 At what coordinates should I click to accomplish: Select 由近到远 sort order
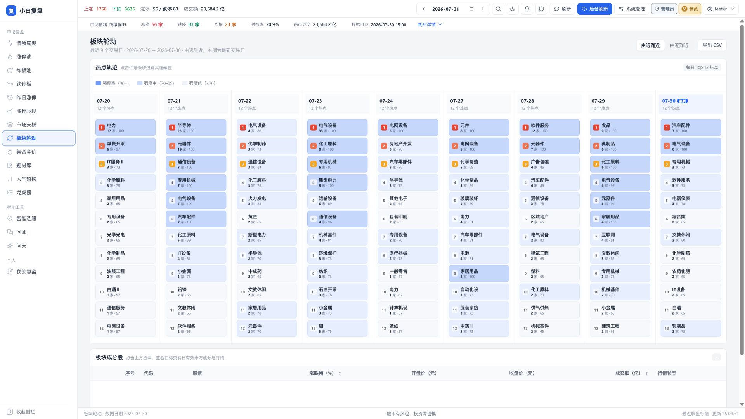[679, 45]
